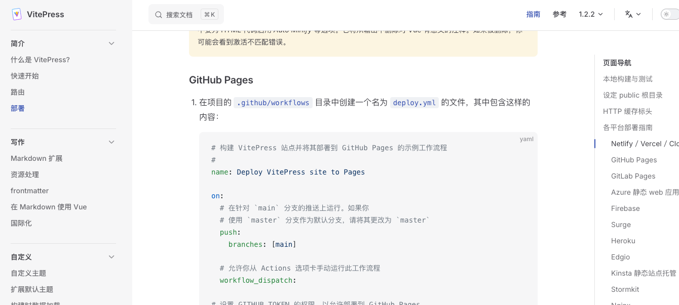Click the workflow_dispatch: code line

click(258, 280)
